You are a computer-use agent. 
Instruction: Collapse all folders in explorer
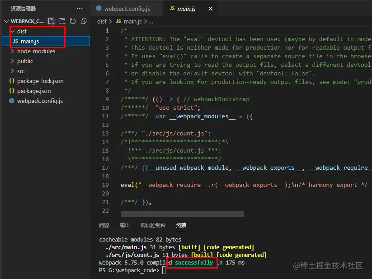pos(84,21)
